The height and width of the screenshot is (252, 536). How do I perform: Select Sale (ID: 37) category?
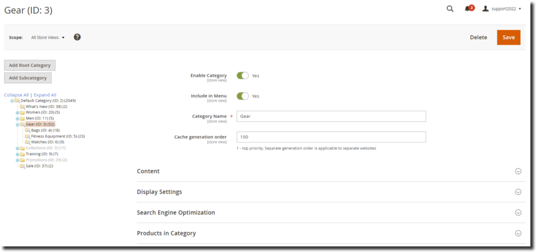[39, 166]
